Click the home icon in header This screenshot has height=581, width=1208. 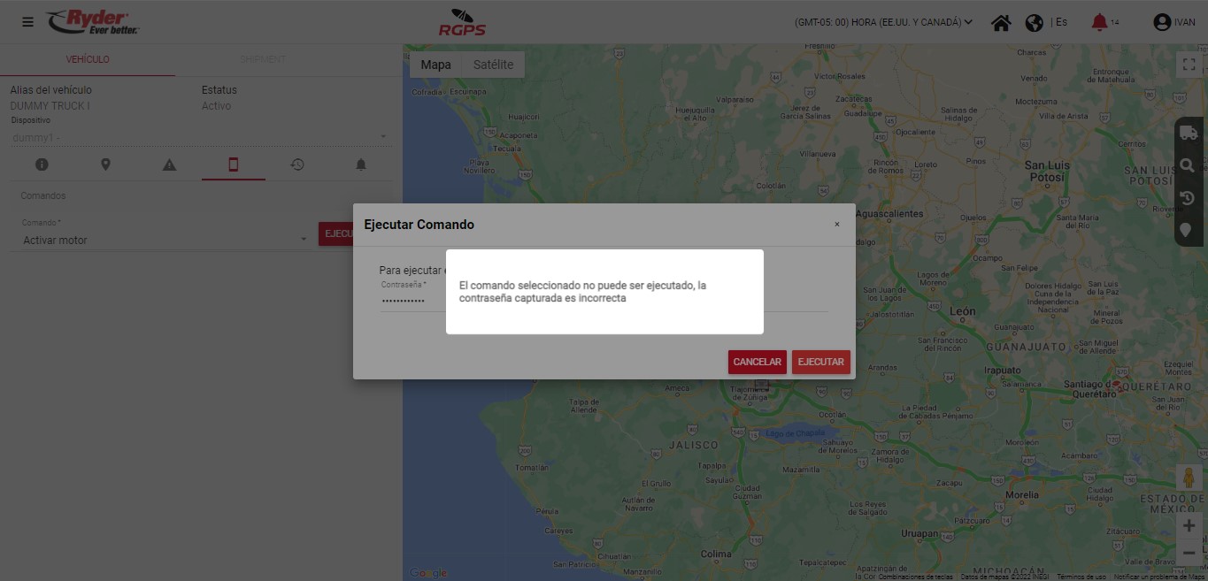(x=1001, y=23)
